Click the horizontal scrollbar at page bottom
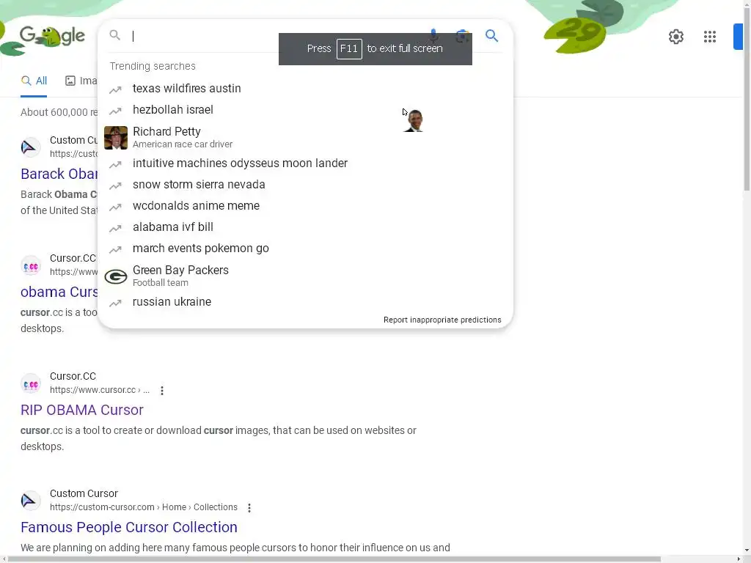The height and width of the screenshot is (563, 751). (334, 559)
